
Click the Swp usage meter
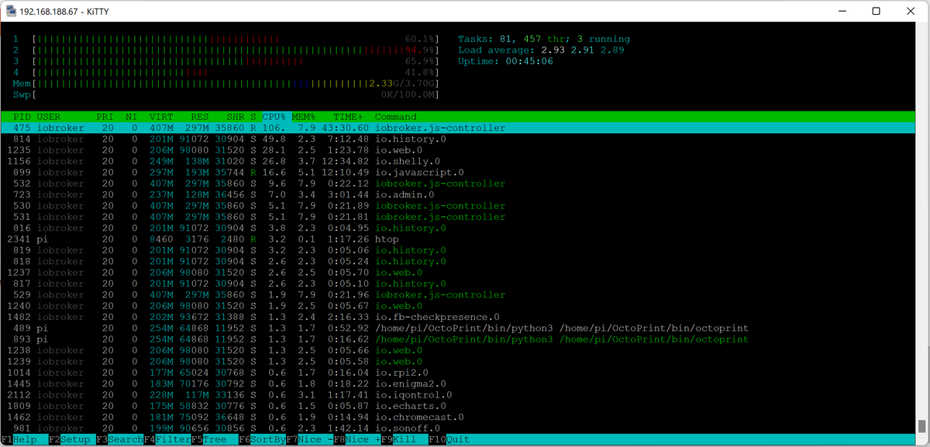click(x=226, y=95)
